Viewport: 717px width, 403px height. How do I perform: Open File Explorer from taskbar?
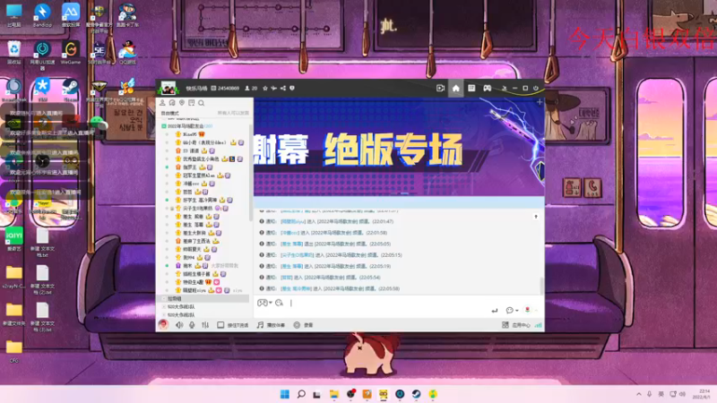tap(333, 394)
